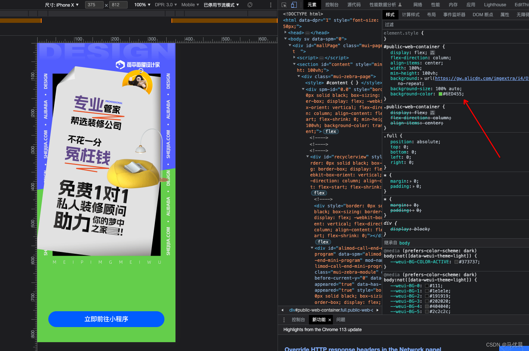Open device toolbar more options menu

point(271,5)
